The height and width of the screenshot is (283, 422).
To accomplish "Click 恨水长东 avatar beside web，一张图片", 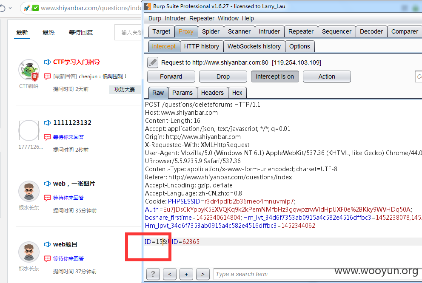I will [29, 191].
